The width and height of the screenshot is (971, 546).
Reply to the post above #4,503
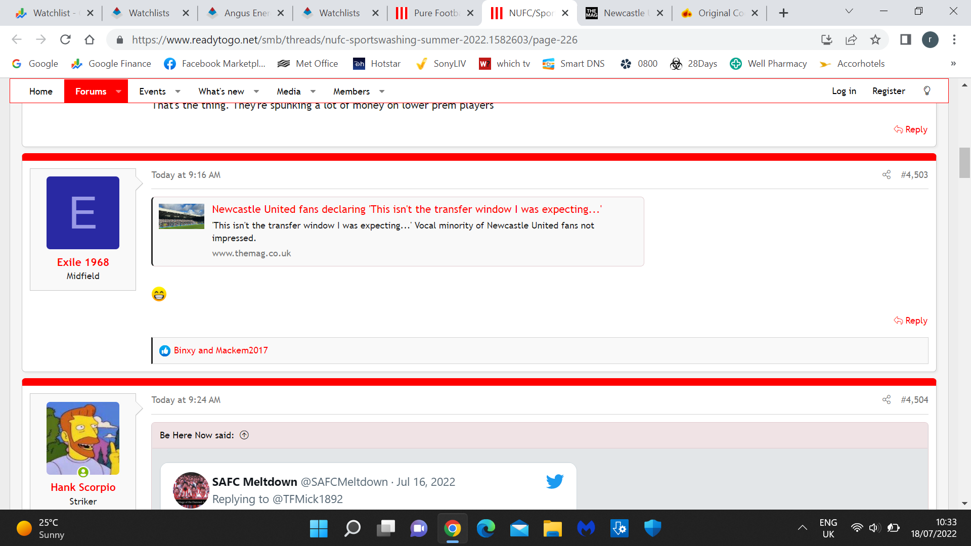[x=910, y=129]
